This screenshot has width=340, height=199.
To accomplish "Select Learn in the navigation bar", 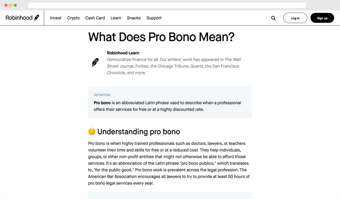I will 116,18.
